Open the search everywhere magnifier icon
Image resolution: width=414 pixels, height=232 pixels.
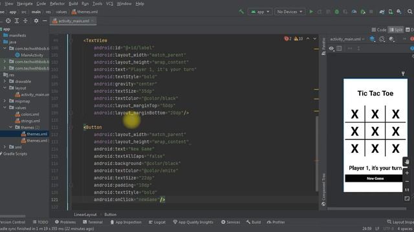[x=409, y=12]
